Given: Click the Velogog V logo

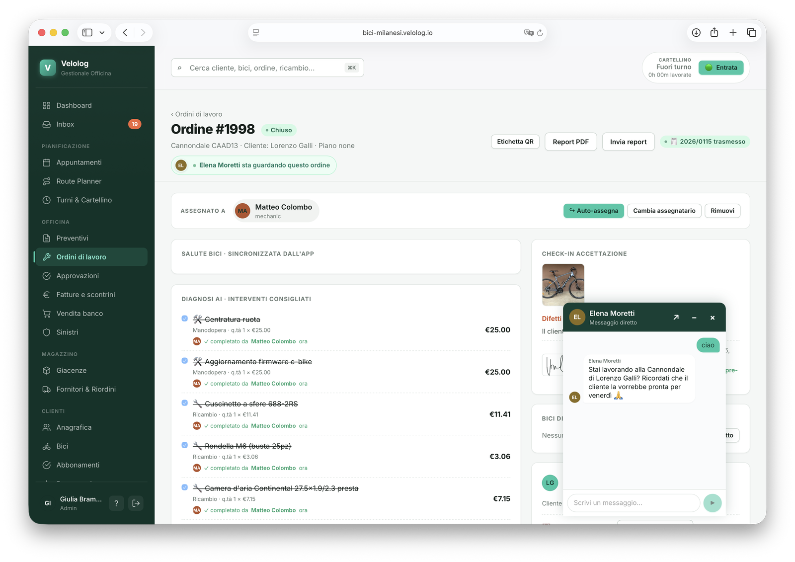Looking at the screenshot, I should pyautogui.click(x=48, y=68).
